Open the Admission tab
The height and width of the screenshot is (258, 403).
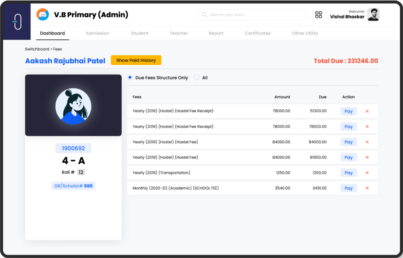pyautogui.click(x=97, y=33)
